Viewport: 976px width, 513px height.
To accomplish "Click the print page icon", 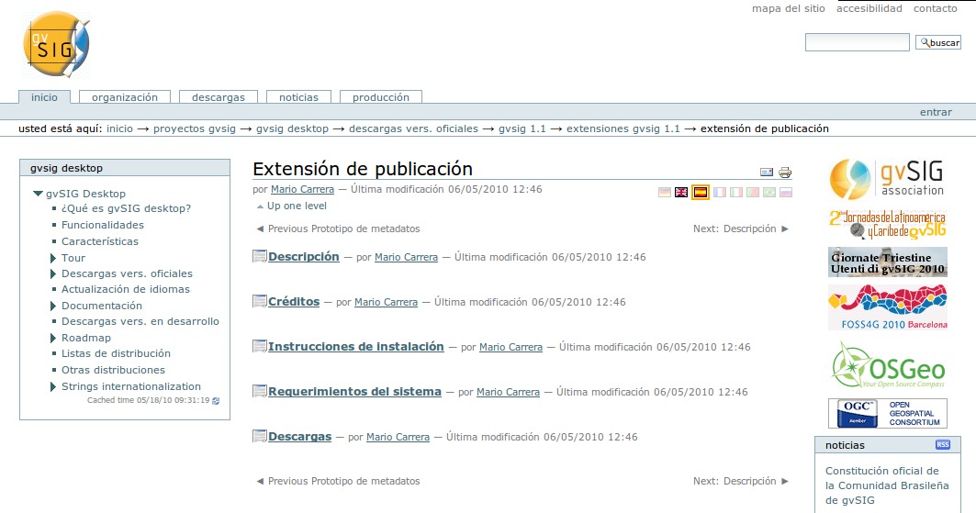I will [x=785, y=172].
